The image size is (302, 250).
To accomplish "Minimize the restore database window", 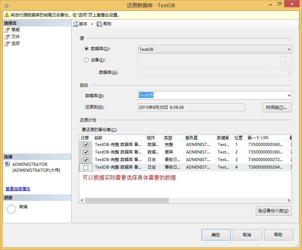I will (270, 4).
